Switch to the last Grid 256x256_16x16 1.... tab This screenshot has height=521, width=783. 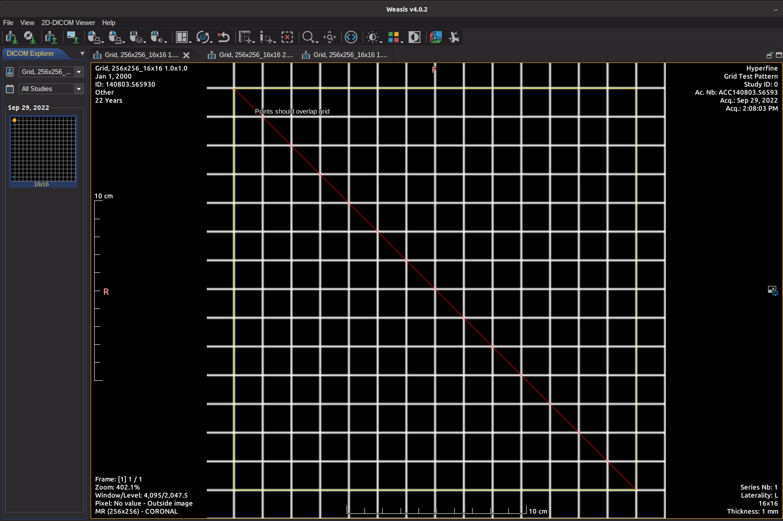coord(350,55)
